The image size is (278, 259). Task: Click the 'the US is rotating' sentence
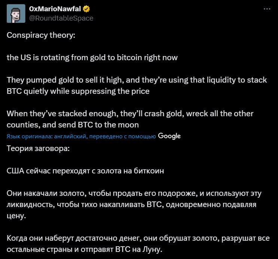pyautogui.click(x=92, y=58)
